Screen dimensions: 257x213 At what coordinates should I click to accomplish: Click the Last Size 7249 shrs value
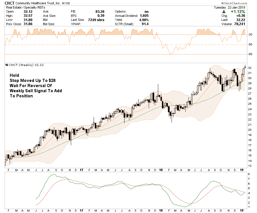[96, 20]
